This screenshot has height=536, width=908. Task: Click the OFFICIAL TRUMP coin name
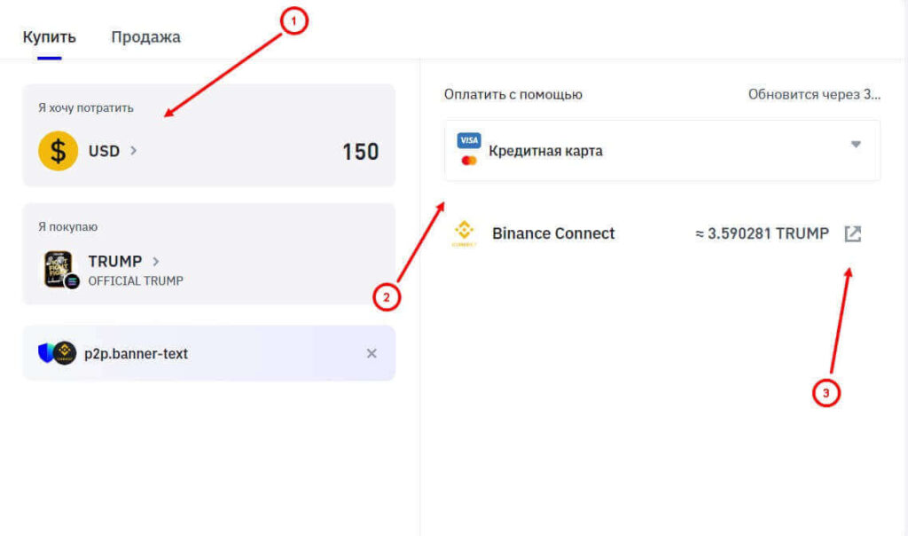pyautogui.click(x=136, y=281)
